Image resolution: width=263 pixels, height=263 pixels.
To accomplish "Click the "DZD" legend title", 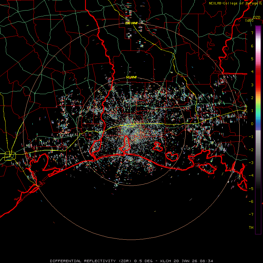I will pyautogui.click(x=257, y=18).
